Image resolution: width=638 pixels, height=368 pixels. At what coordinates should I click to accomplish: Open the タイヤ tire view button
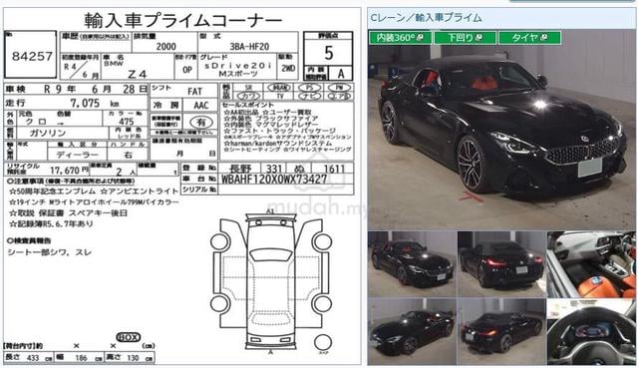(x=529, y=38)
